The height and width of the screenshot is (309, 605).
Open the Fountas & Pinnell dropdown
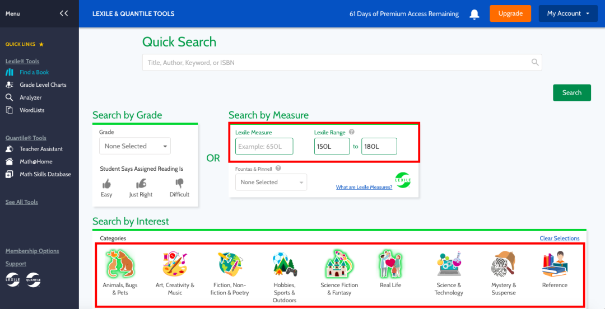click(x=271, y=182)
